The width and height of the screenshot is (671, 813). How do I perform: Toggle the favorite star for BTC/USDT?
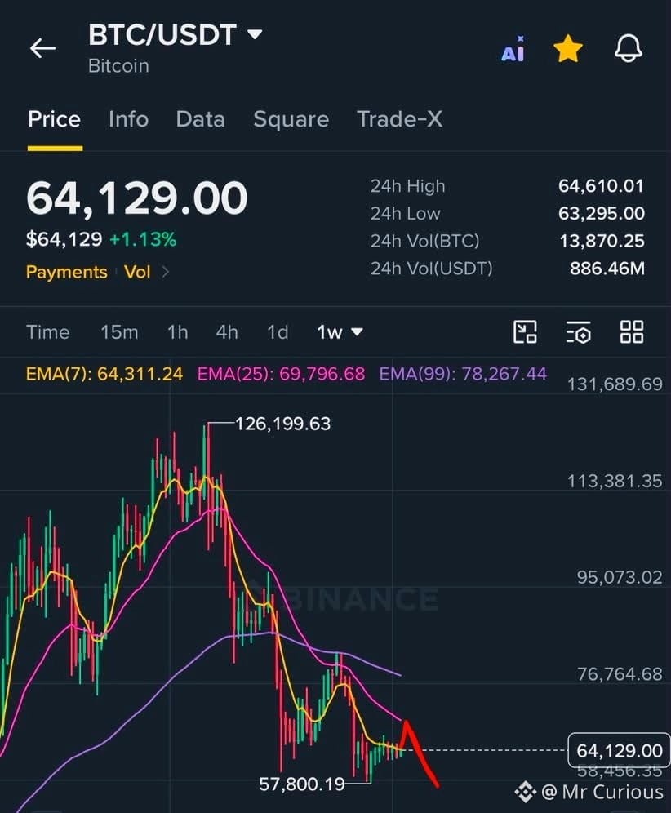click(x=568, y=49)
